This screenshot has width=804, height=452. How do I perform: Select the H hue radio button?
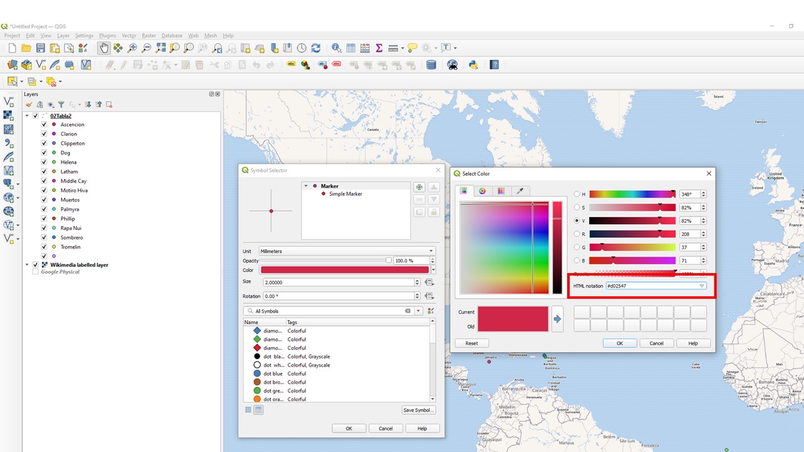pyautogui.click(x=577, y=195)
